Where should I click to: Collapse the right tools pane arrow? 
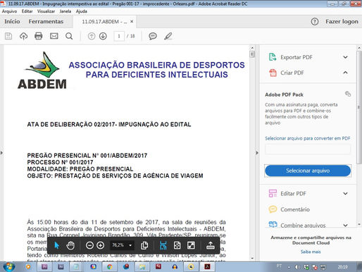pos(257,153)
